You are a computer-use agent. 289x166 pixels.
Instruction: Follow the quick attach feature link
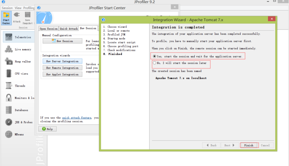pyautogui.click(x=77, y=118)
